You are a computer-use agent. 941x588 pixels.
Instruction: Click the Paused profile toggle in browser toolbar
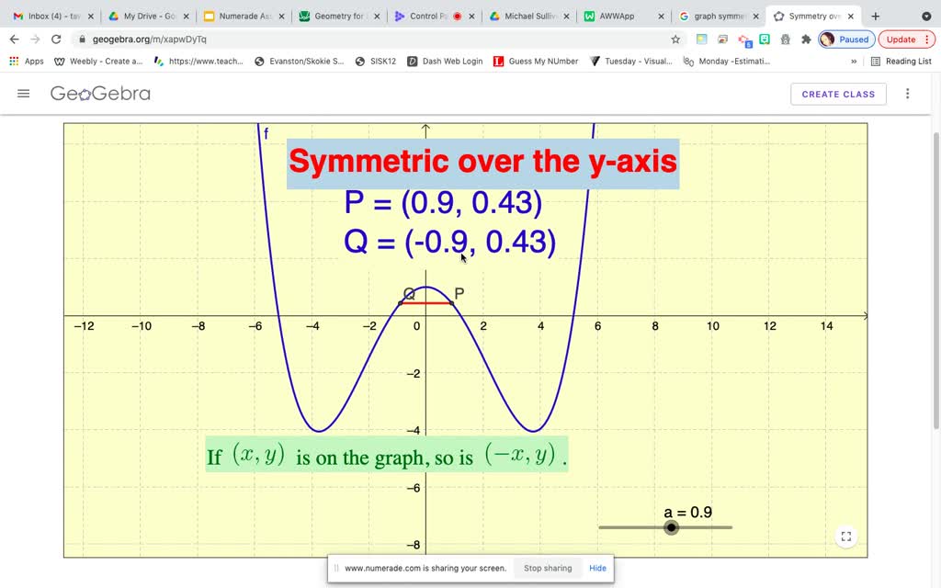pos(844,39)
